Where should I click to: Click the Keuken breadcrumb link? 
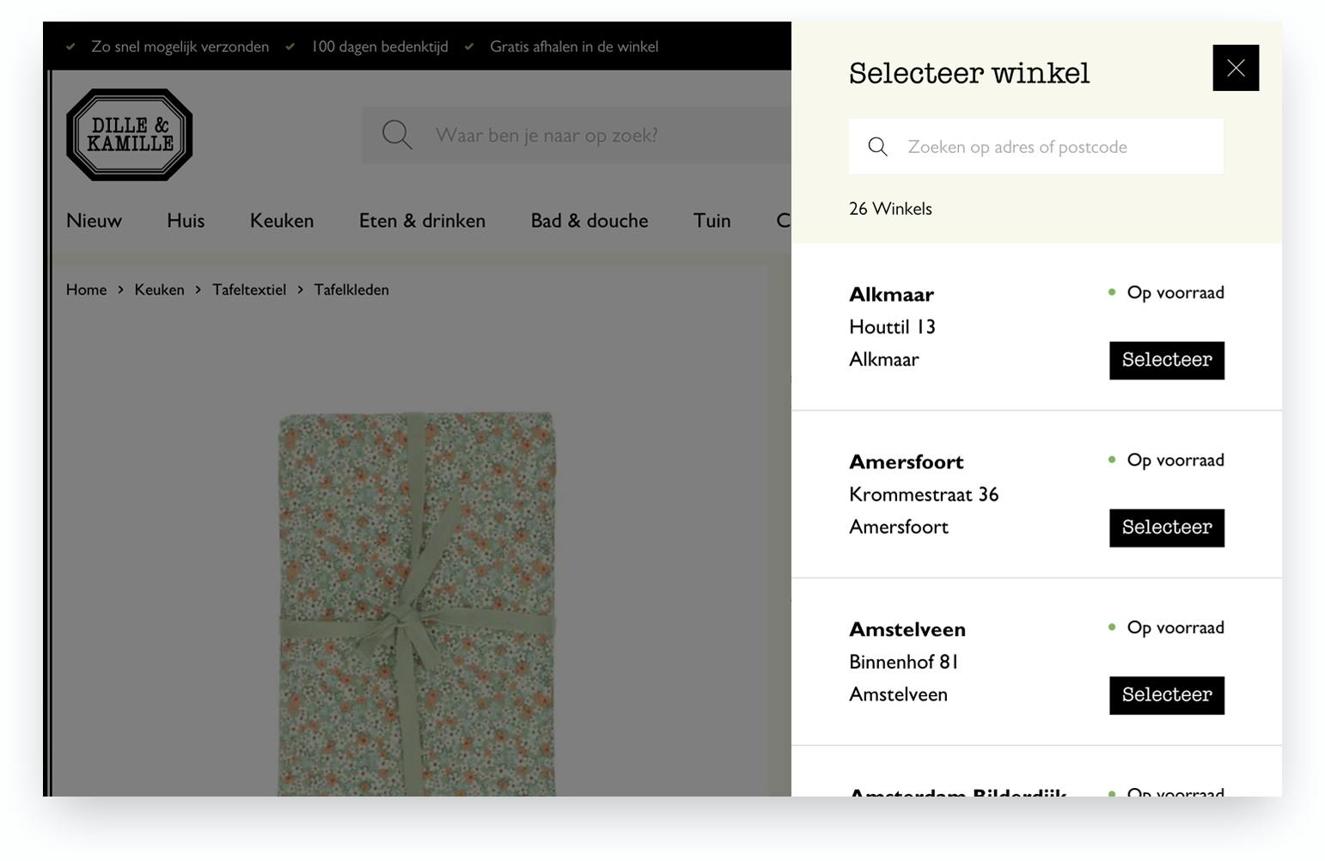point(159,290)
